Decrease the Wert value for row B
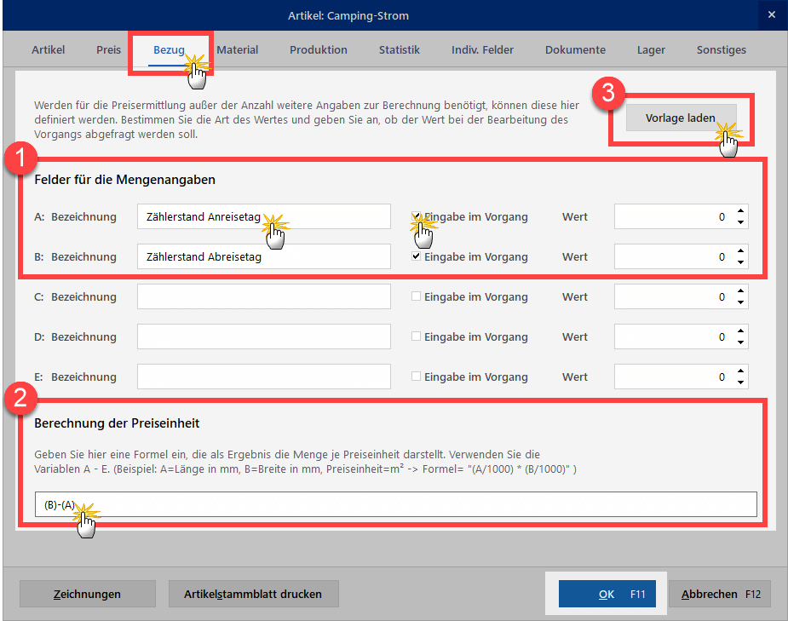 pyautogui.click(x=740, y=262)
